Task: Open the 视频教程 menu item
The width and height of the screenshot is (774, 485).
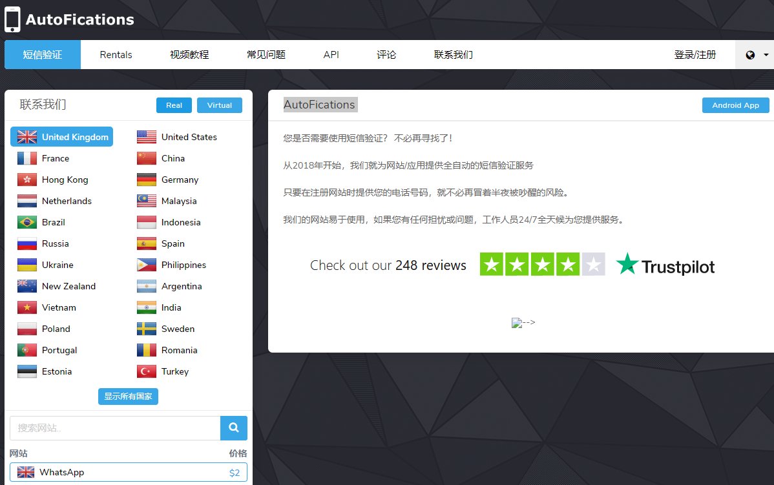Action: pos(189,55)
